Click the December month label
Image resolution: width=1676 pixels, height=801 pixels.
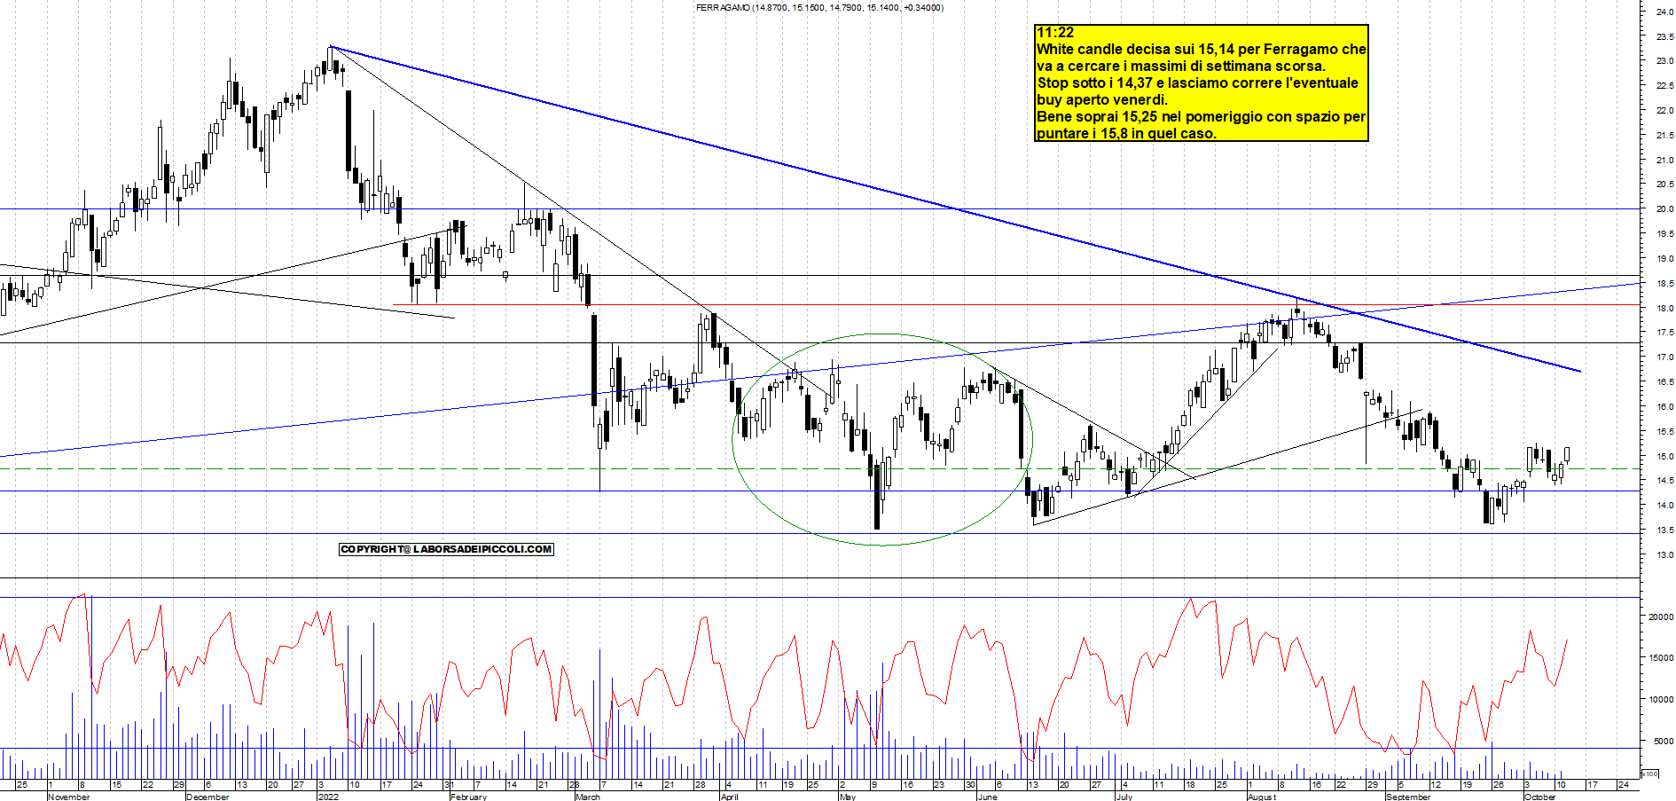click(208, 797)
